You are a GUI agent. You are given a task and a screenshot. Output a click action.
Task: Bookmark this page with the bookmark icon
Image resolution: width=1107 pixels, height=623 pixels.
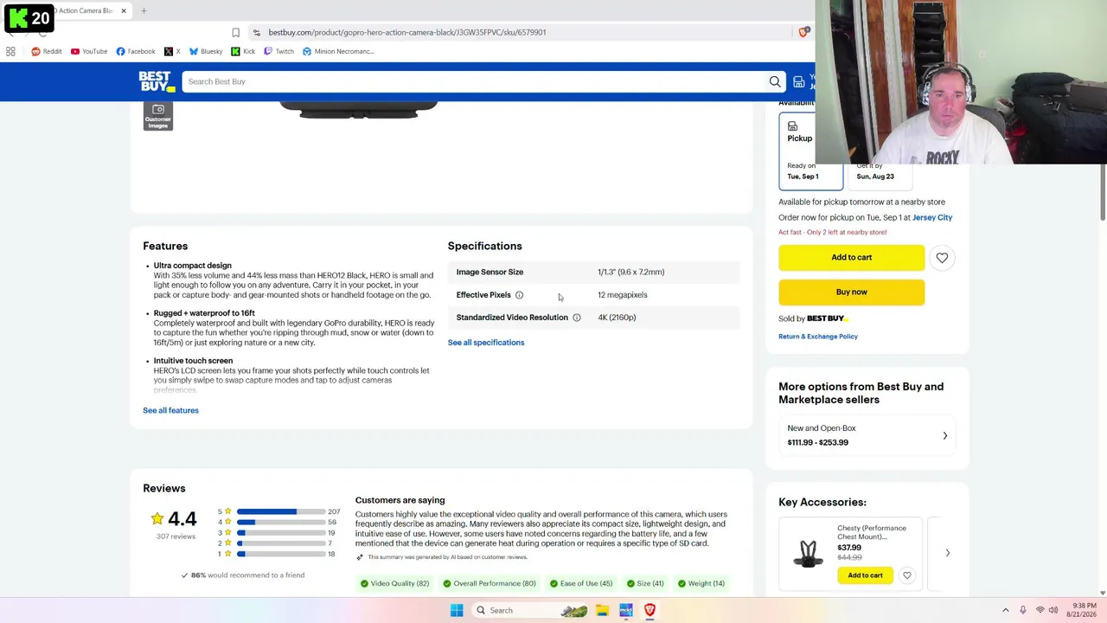click(x=235, y=32)
